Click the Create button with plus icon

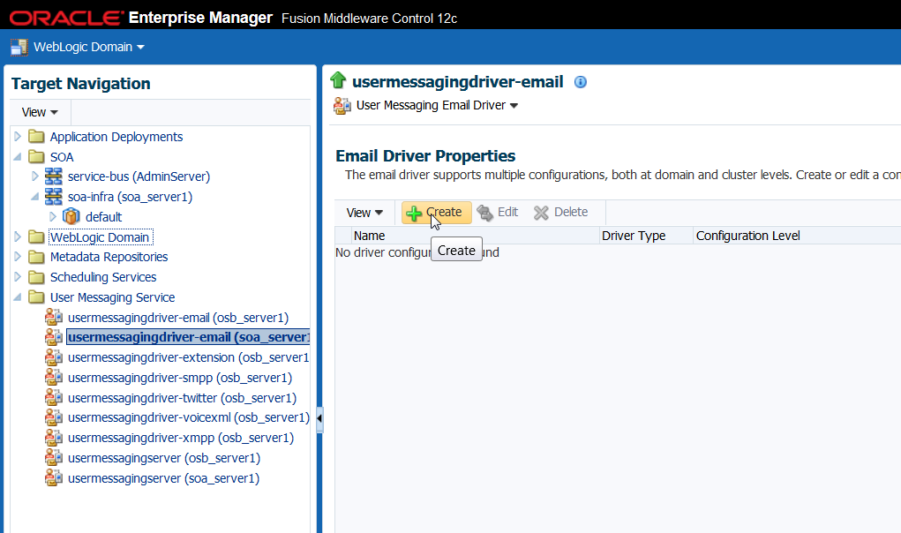(x=436, y=213)
